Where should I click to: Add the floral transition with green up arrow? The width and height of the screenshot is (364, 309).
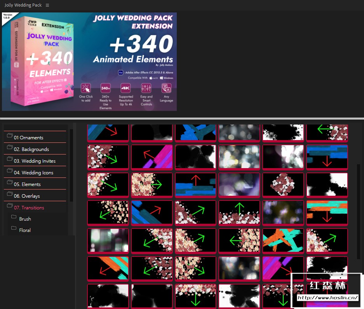pos(239,213)
